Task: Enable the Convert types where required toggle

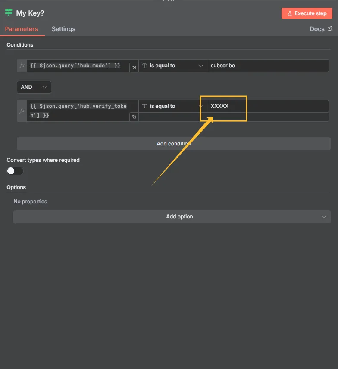Action: point(15,171)
